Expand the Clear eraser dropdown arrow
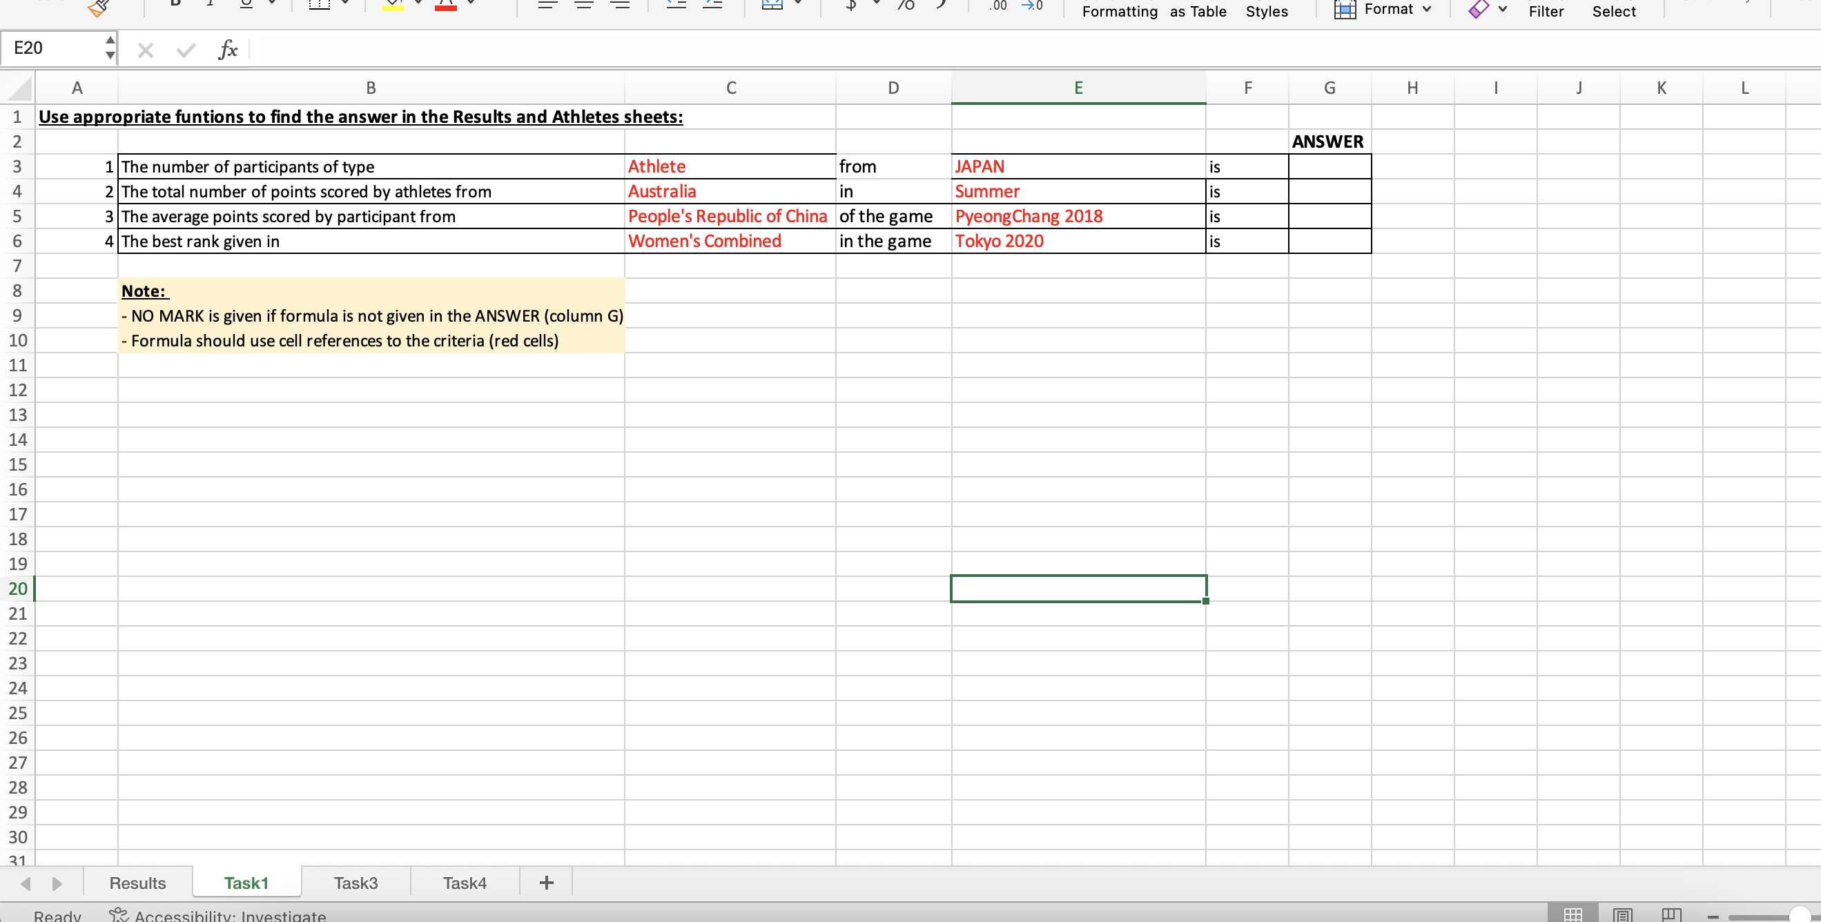 point(1502,9)
